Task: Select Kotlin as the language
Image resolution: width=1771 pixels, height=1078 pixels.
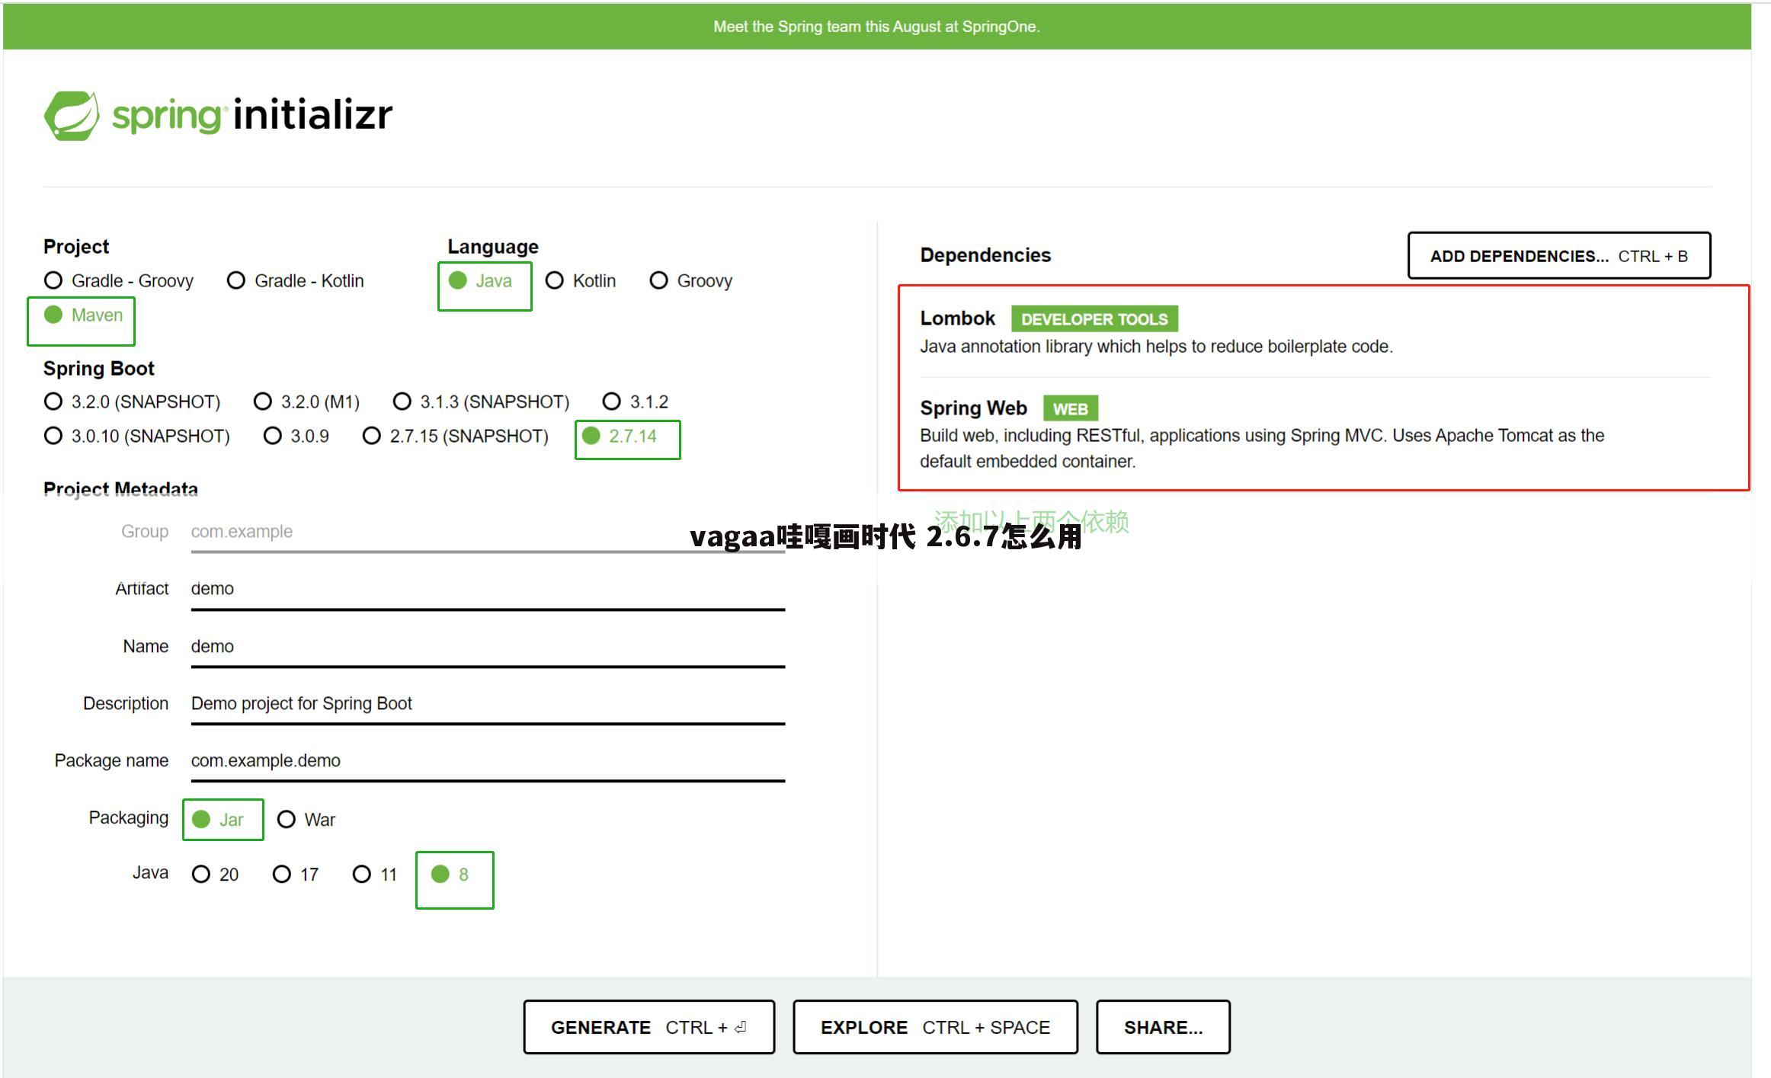Action: (x=581, y=281)
